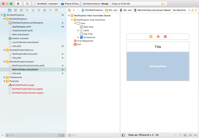
Task: Open the Align constraints button
Action: pyautogui.click(x=185, y=135)
